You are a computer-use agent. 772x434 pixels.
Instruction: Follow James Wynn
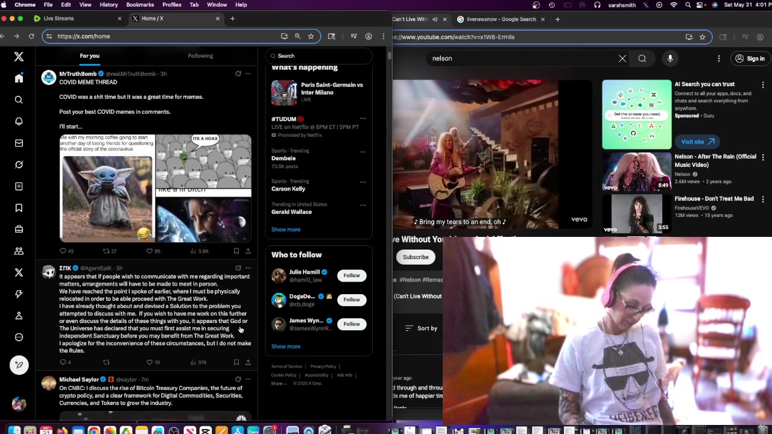click(352, 324)
